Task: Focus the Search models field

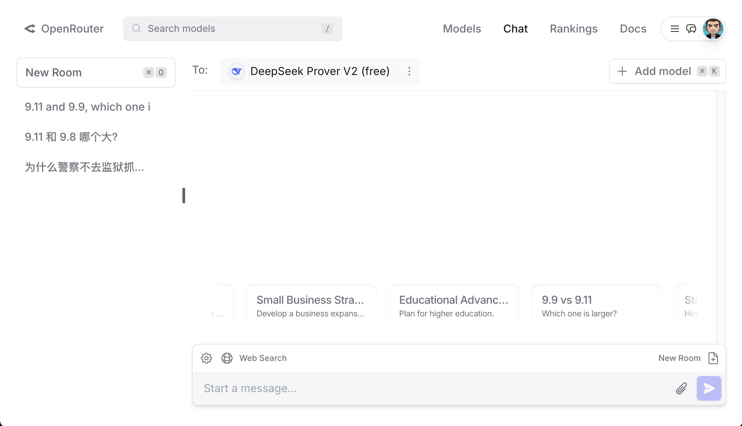Action: pos(232,29)
